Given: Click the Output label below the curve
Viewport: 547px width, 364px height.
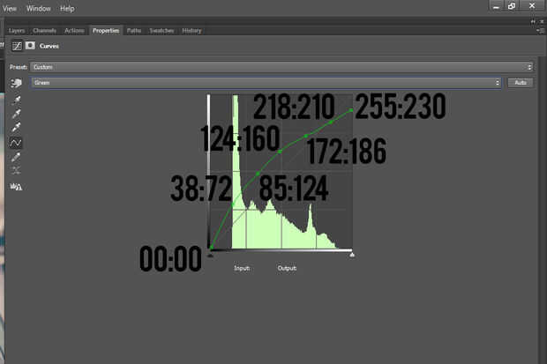Looking at the screenshot, I should click(x=287, y=268).
